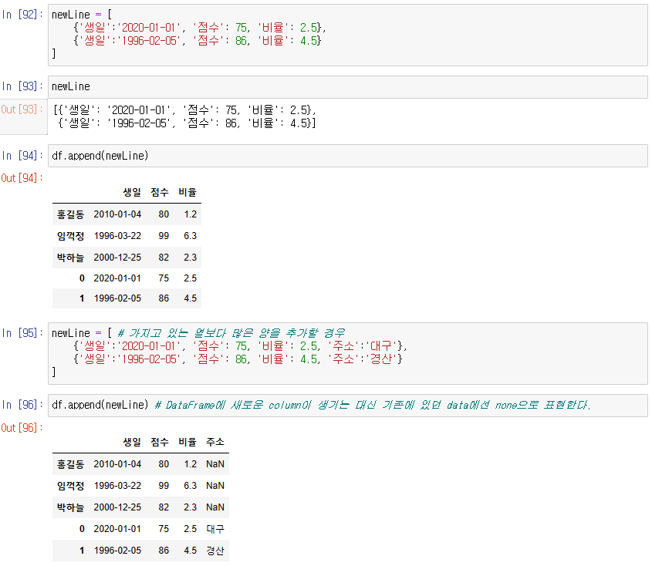Click row index 0 in Out [94] table
This screenshot has height=566, width=652.
(82, 278)
